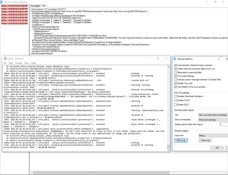Enable Include custom message classes in Outlook filter
This screenshot has width=228, height=175.
coord(176,80)
